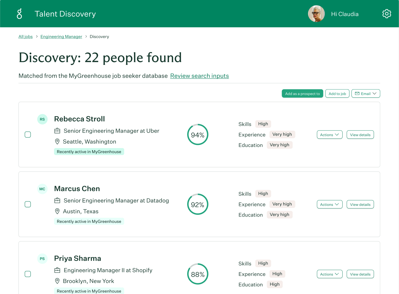Click briefcase icon beside Datadog job title

coord(57,201)
